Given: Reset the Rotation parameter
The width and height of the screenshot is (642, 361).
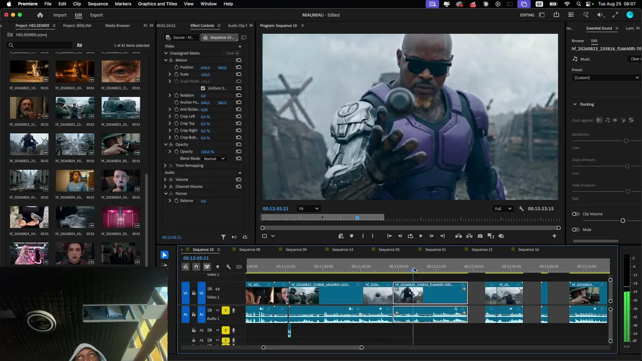Looking at the screenshot, I should [x=239, y=95].
